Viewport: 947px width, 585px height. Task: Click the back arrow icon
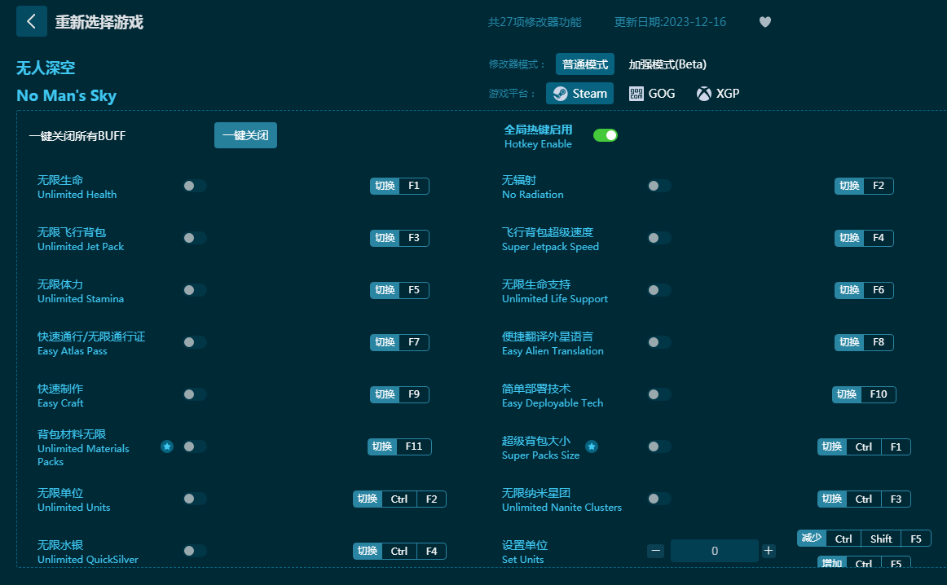32,22
